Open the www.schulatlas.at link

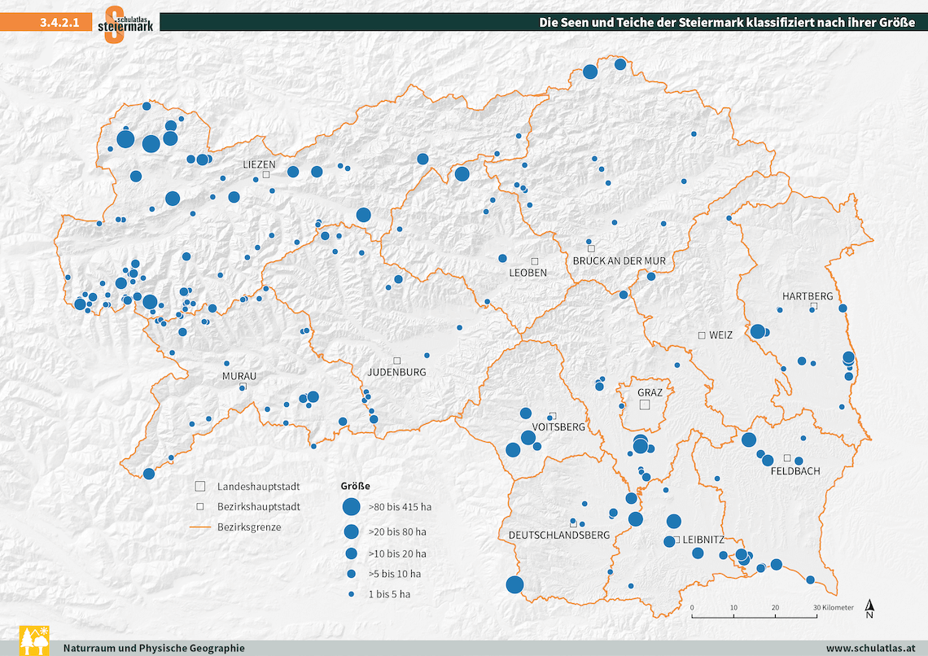click(872, 648)
